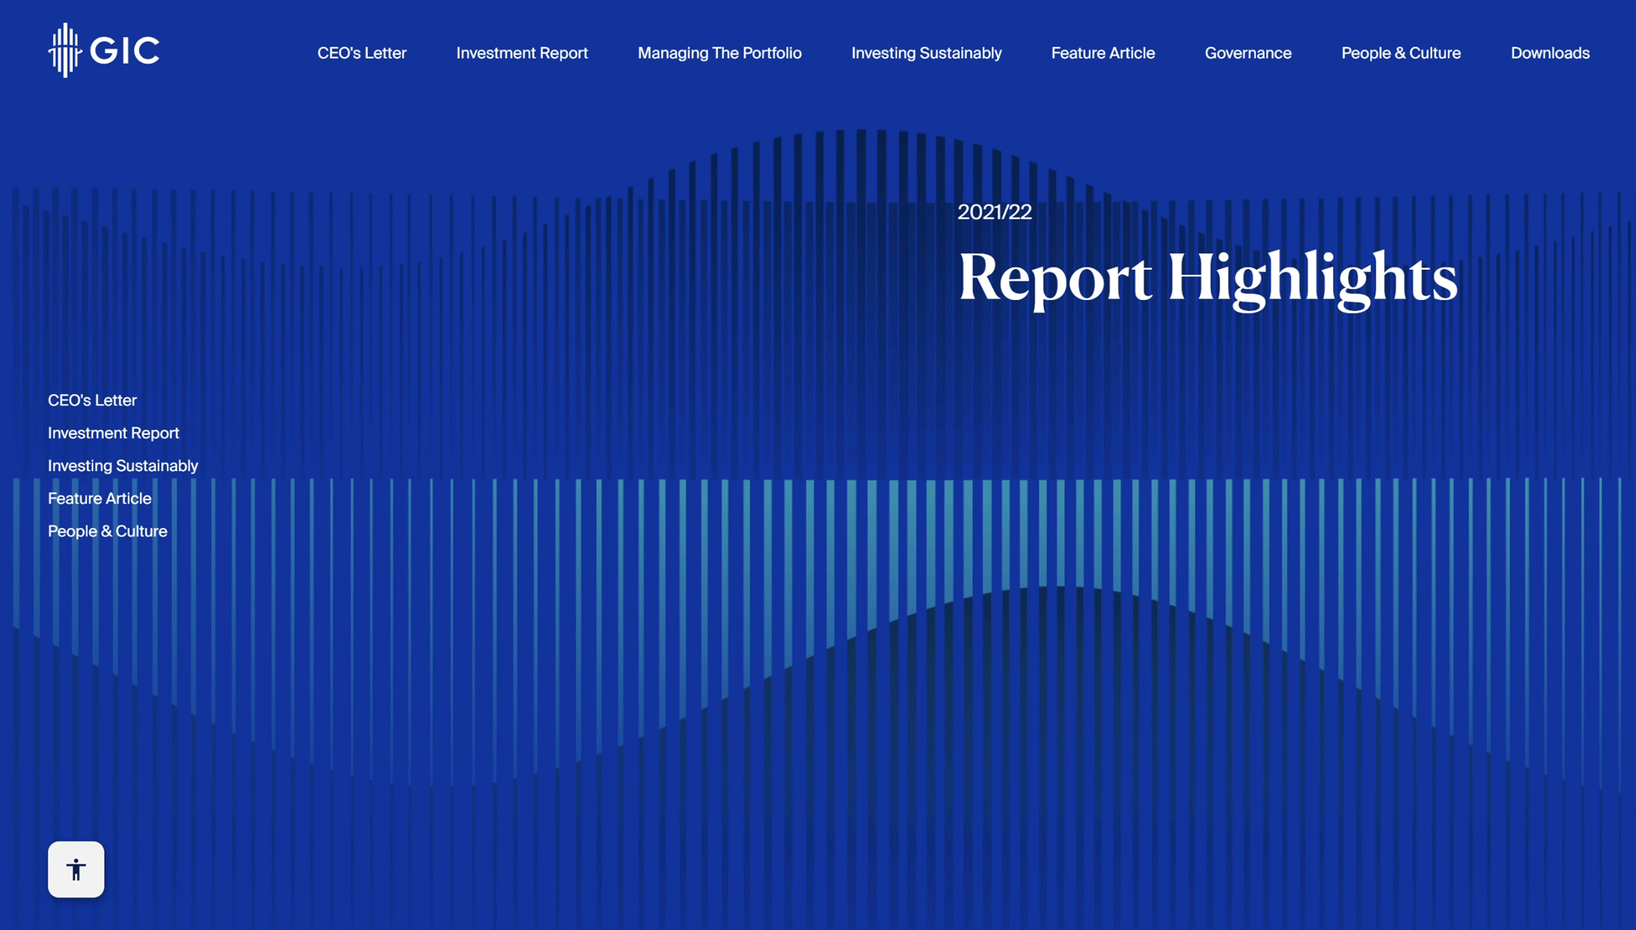Open Investing Sustainably sidebar link
The height and width of the screenshot is (930, 1636).
point(122,465)
